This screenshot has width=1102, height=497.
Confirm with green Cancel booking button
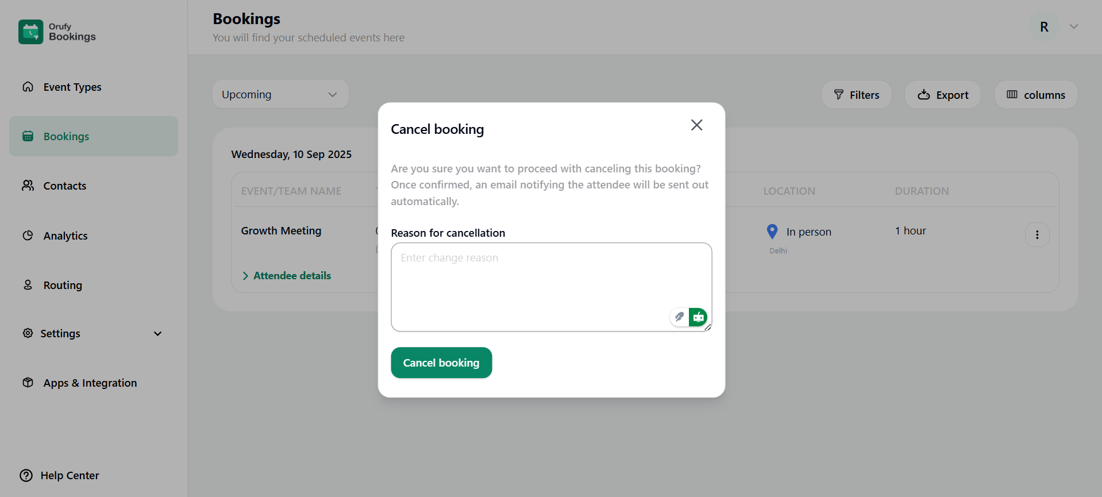click(x=441, y=363)
